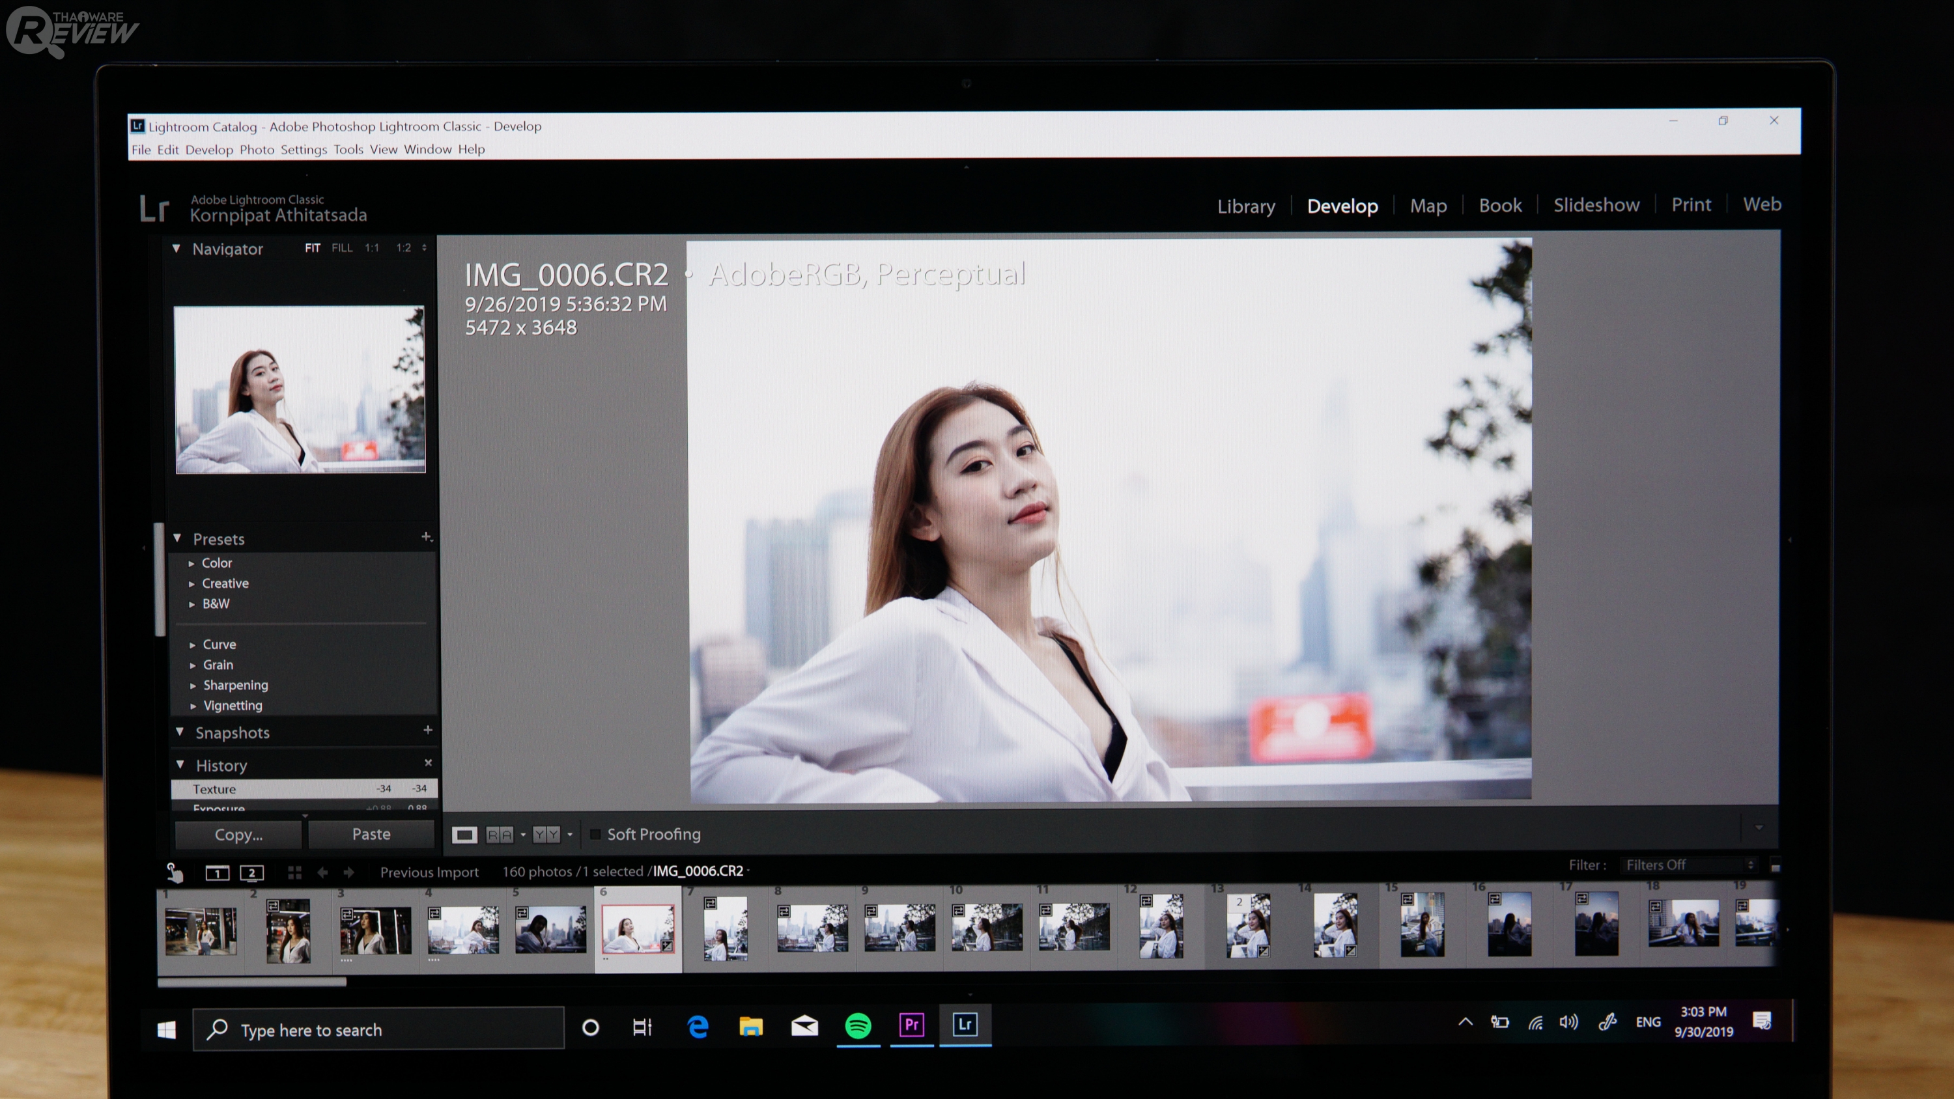Enable the Soft Proofing checkbox
Image resolution: width=1954 pixels, height=1099 pixels.
pos(595,834)
